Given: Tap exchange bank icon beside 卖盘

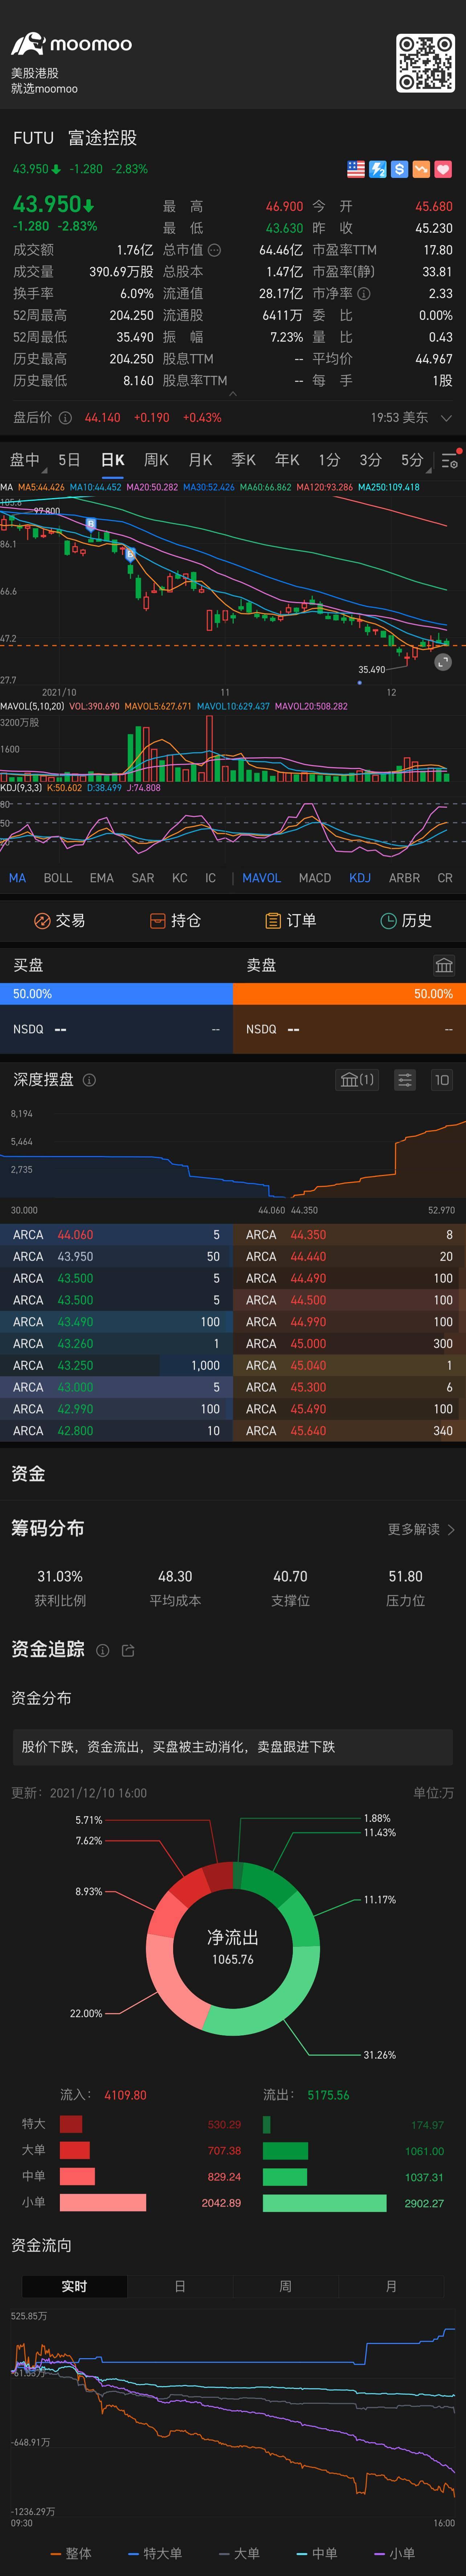Looking at the screenshot, I should [444, 965].
